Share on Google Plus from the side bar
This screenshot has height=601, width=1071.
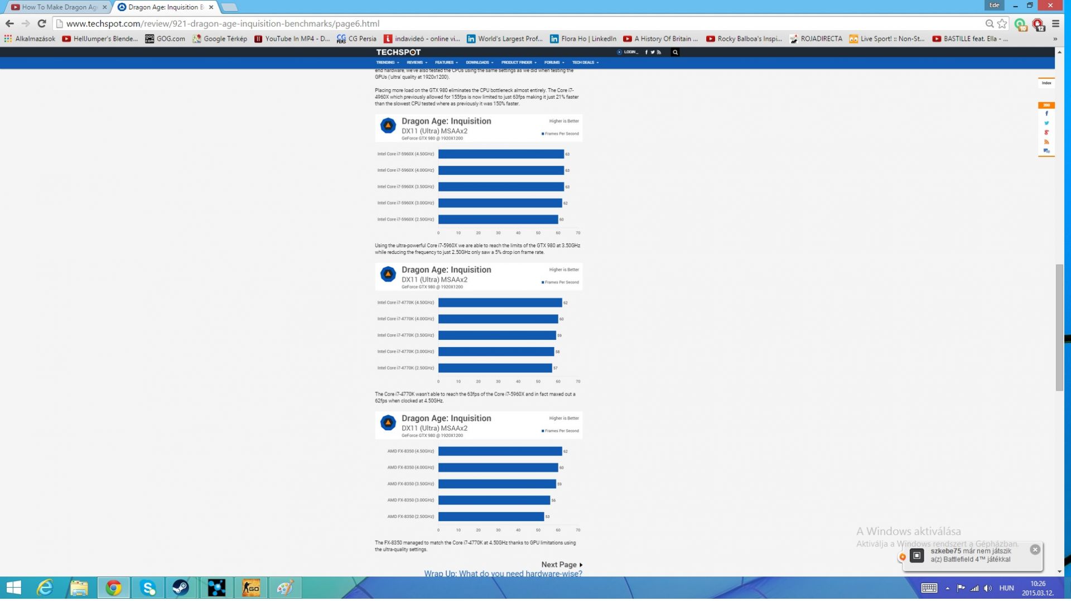click(x=1046, y=133)
